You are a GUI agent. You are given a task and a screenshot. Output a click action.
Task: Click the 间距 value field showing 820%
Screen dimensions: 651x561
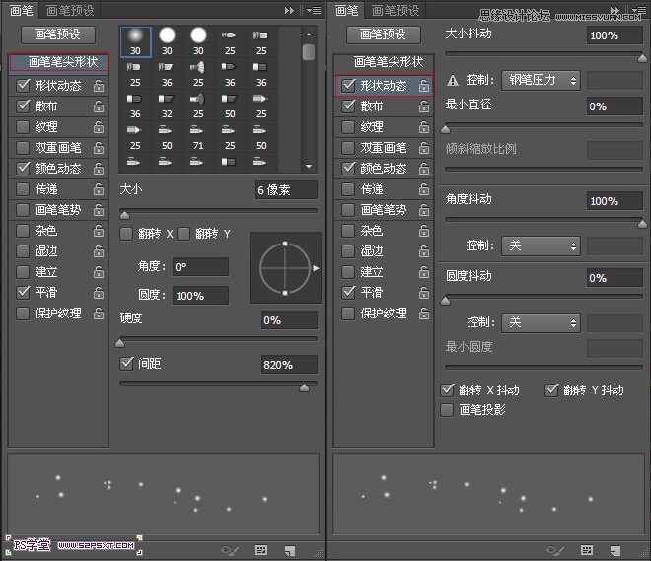(x=289, y=365)
